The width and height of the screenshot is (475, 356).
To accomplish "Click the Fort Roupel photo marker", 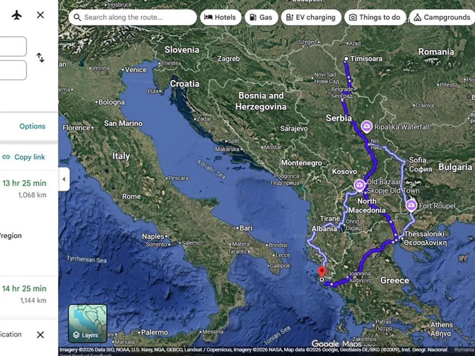I will pos(412,206).
